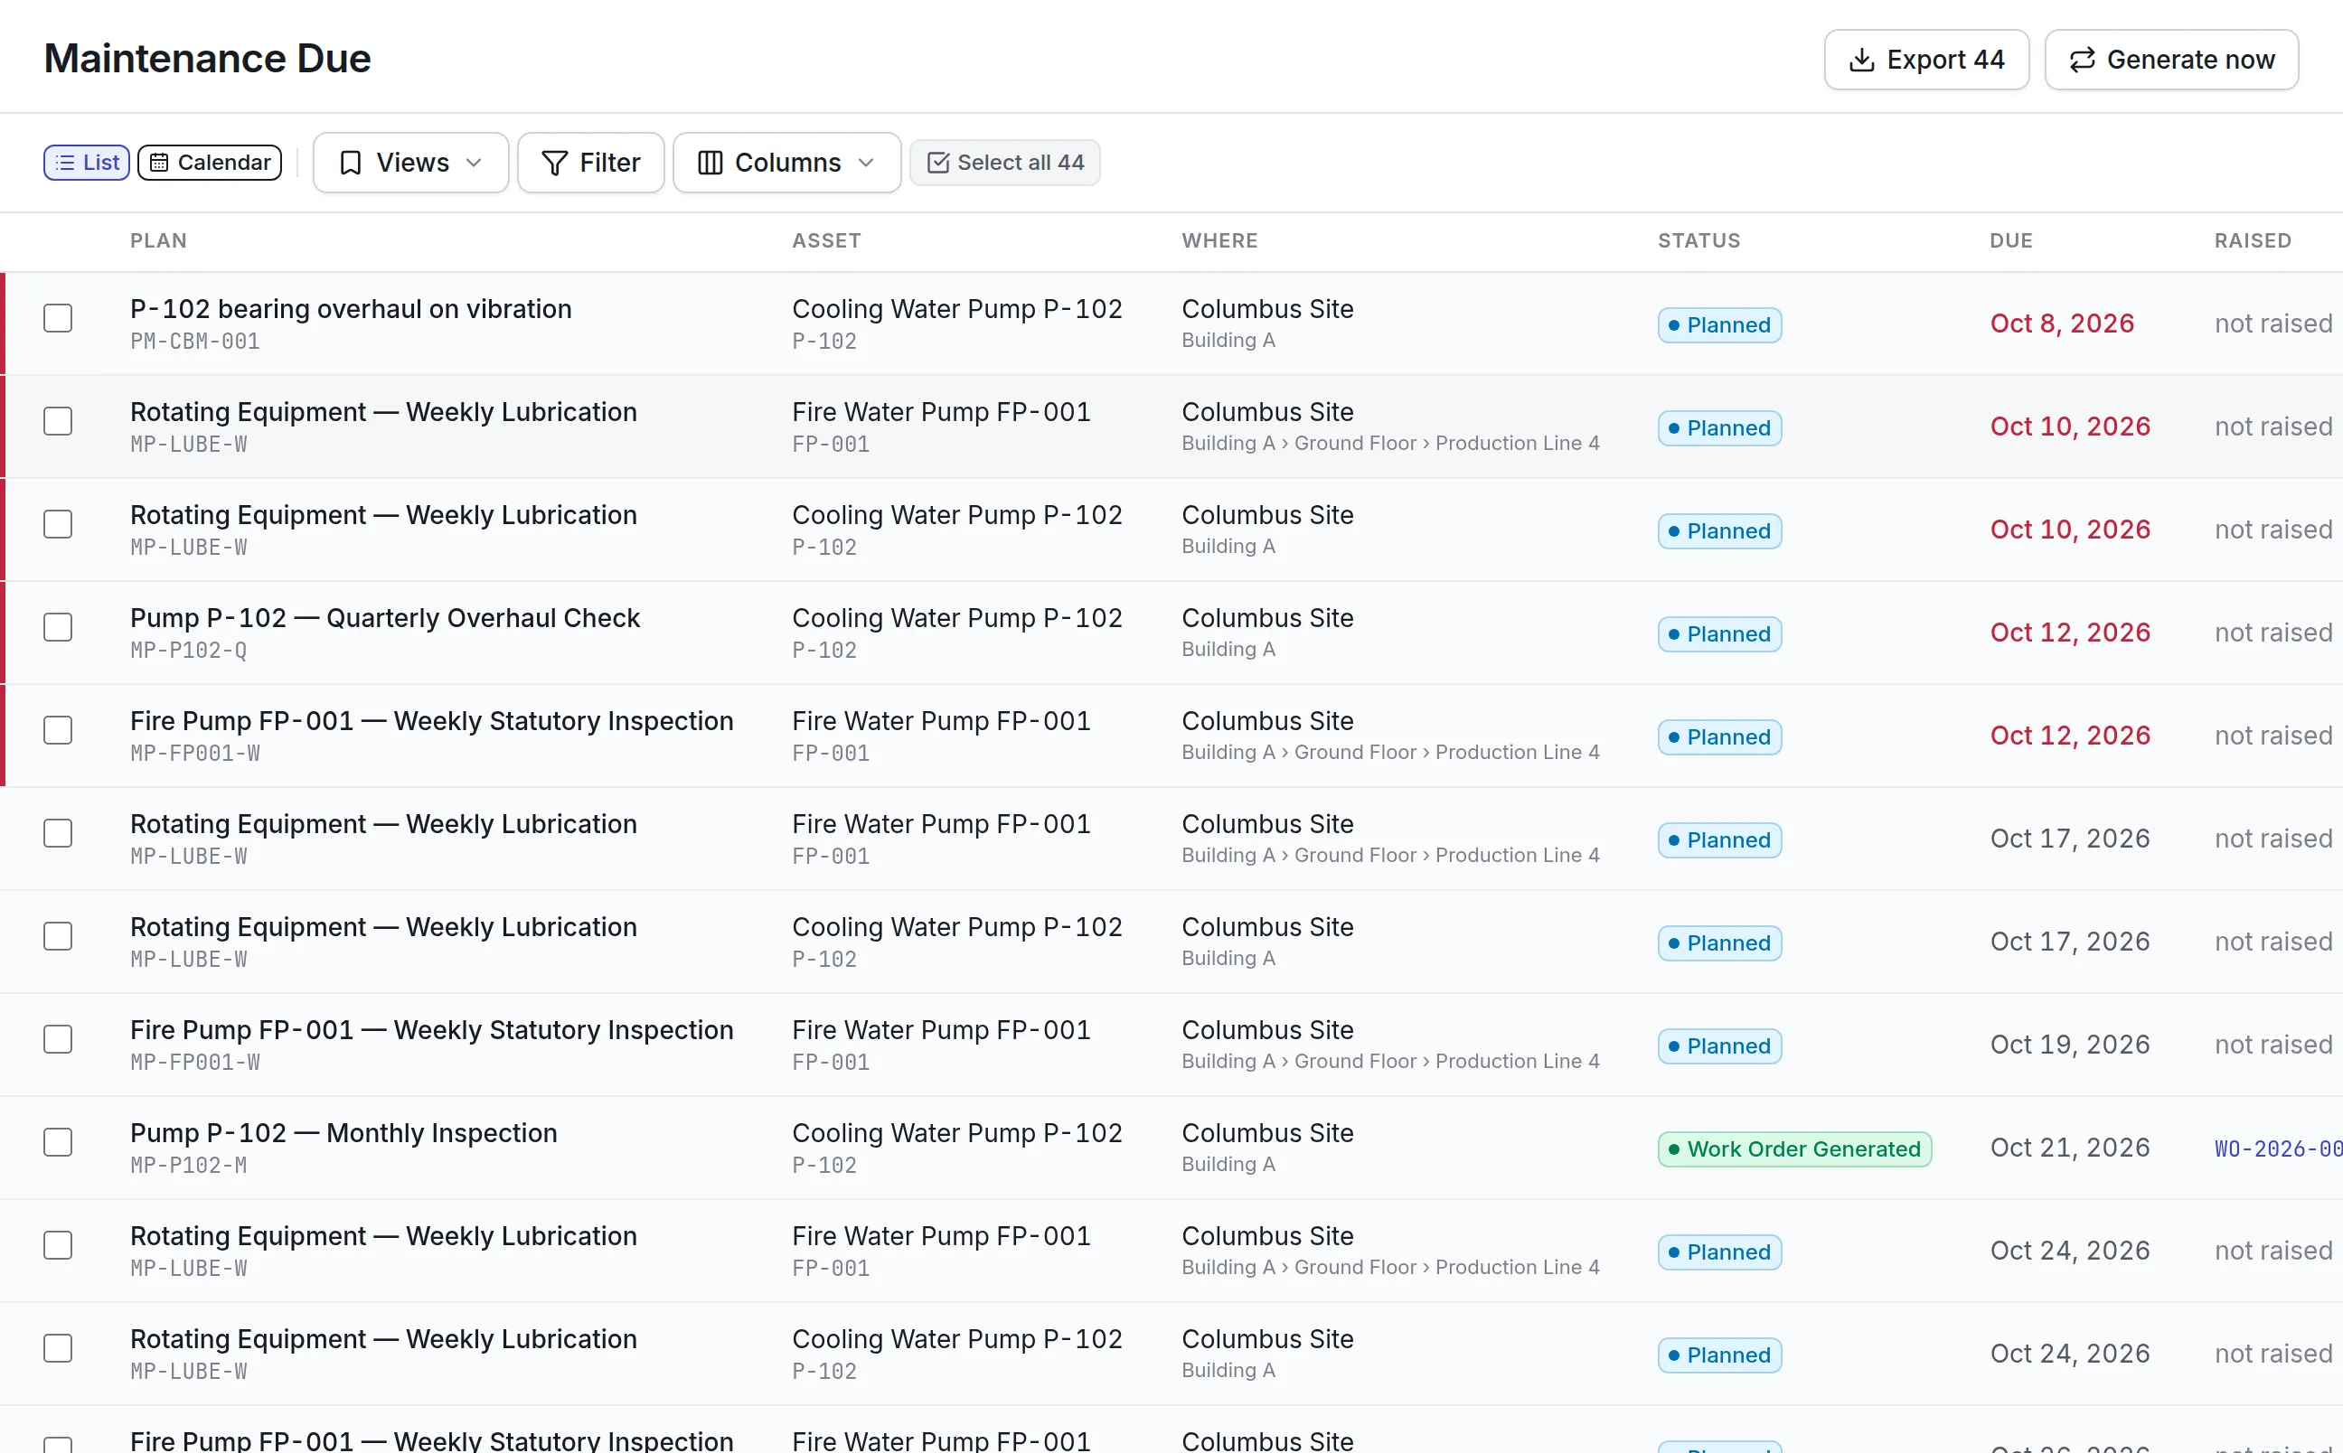The height and width of the screenshot is (1453, 2343).
Task: Switch to the List tab
Action: pyautogui.click(x=87, y=163)
